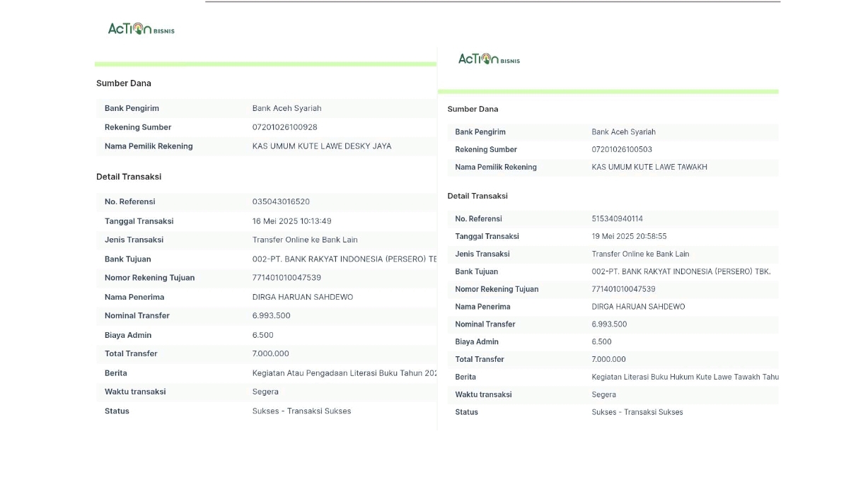
Task: Select reference number 515340940114
Action: [618, 219]
